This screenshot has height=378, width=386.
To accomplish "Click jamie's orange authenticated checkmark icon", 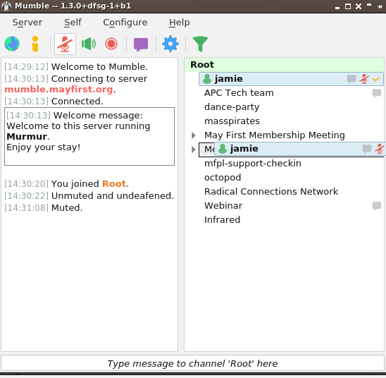I will coord(376,79).
